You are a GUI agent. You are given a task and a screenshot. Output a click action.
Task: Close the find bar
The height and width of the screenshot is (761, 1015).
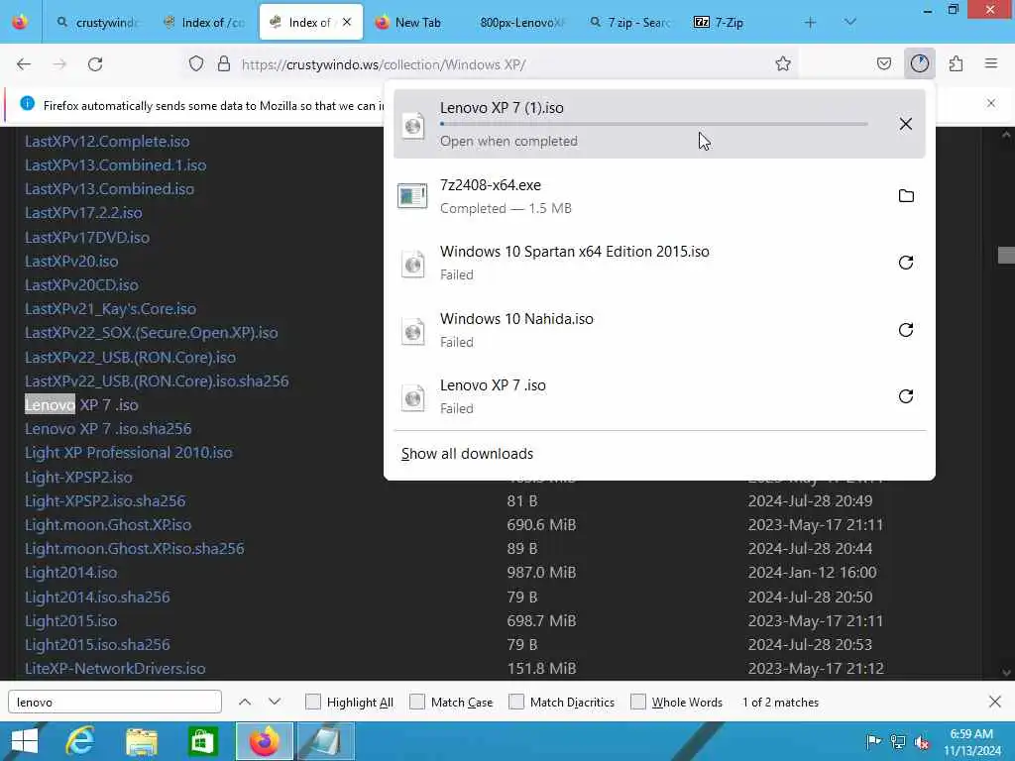point(995,702)
